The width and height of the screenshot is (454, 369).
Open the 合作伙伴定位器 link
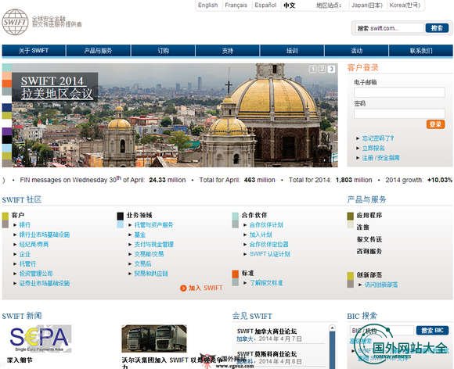(x=268, y=245)
